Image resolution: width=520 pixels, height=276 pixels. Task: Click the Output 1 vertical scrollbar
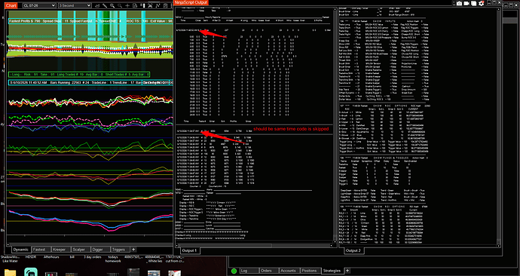(x=335, y=126)
